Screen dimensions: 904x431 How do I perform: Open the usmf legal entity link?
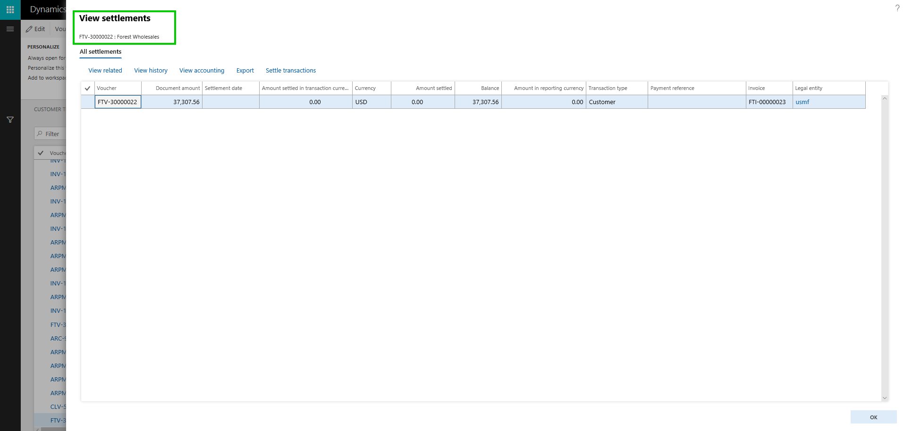(x=802, y=102)
